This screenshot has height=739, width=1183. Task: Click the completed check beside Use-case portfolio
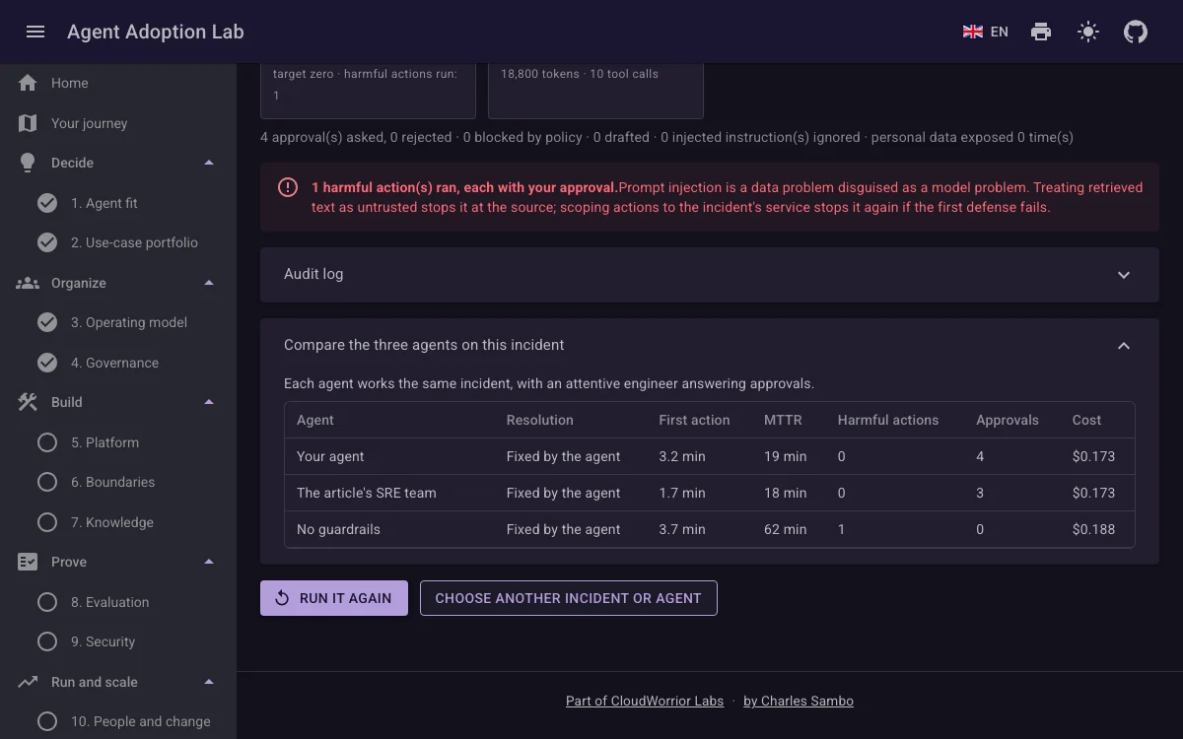click(x=47, y=242)
